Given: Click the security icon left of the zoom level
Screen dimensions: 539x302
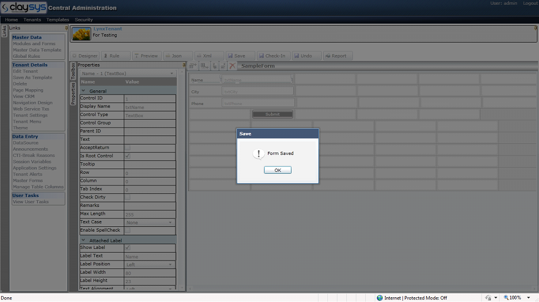Looking at the screenshot, I should tap(488, 298).
